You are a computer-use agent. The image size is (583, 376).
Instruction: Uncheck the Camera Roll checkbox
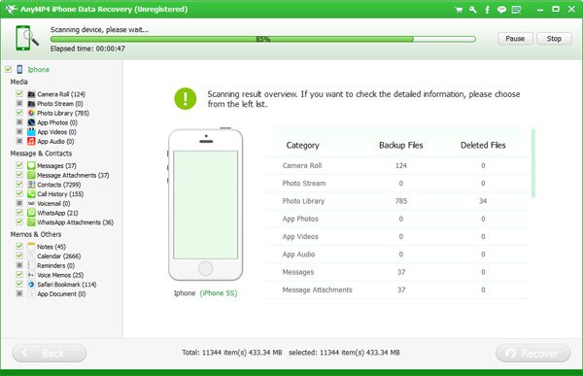19,93
